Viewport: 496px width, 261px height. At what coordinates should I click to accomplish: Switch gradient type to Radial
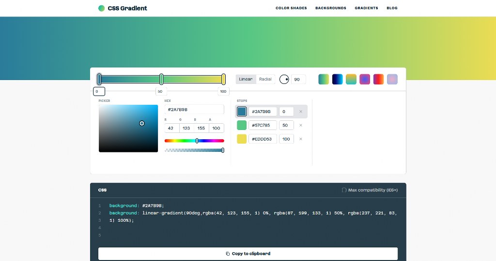point(265,79)
